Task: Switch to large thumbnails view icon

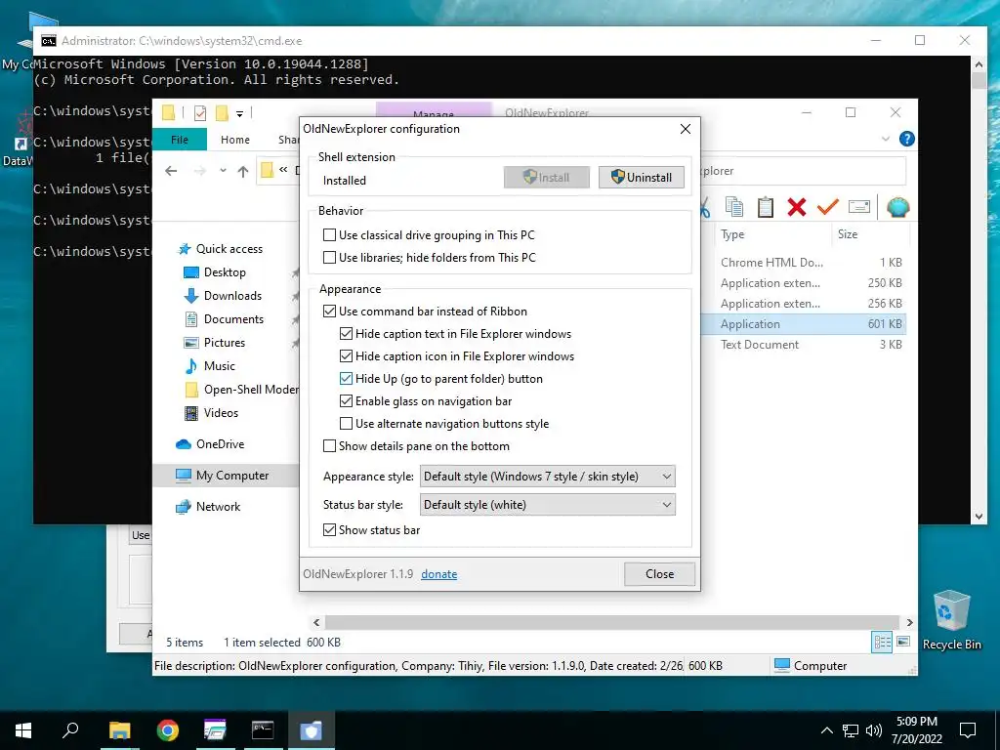Action: [903, 642]
